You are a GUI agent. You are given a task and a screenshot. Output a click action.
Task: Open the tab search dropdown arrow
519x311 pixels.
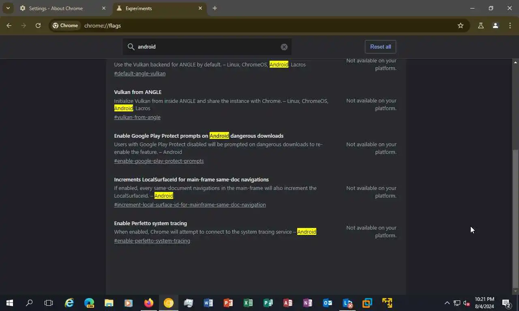click(8, 8)
